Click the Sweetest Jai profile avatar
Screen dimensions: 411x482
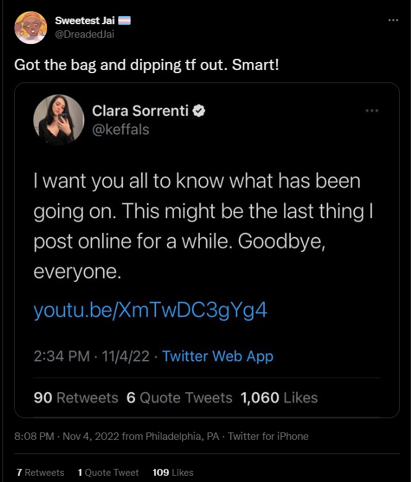tap(30, 28)
